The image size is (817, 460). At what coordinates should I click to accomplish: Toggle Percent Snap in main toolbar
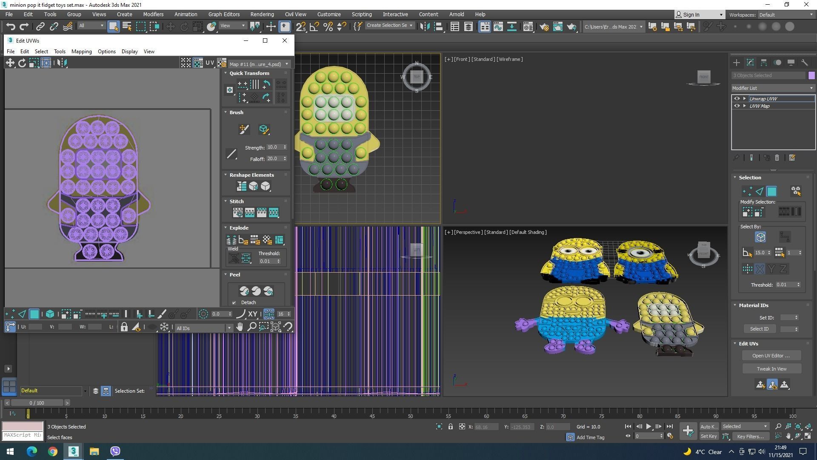328,26
